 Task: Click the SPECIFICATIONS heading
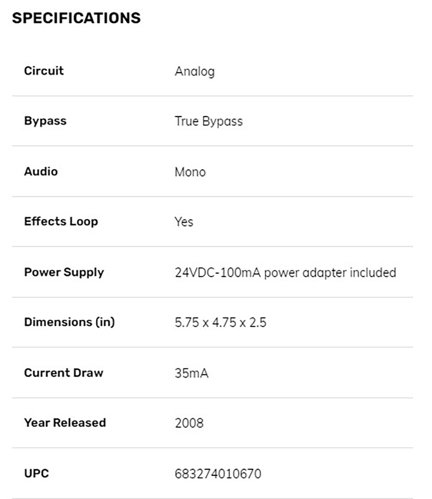point(76,18)
